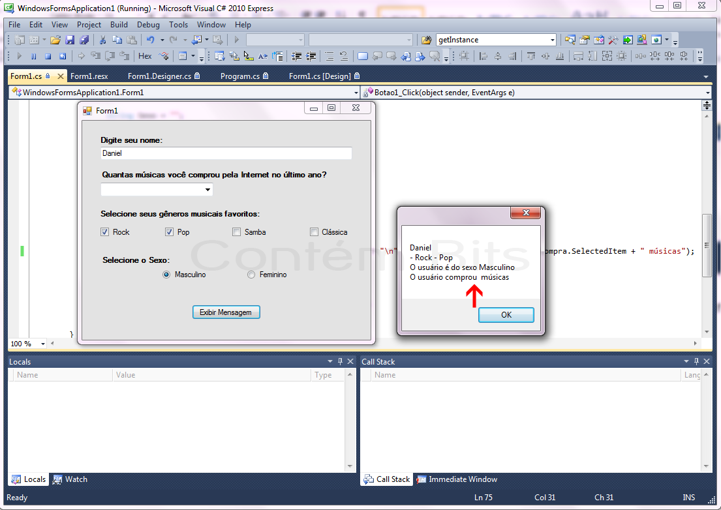Open the Extension Manager toolbar icon
Viewport: 721px width, 510px height.
click(642, 40)
